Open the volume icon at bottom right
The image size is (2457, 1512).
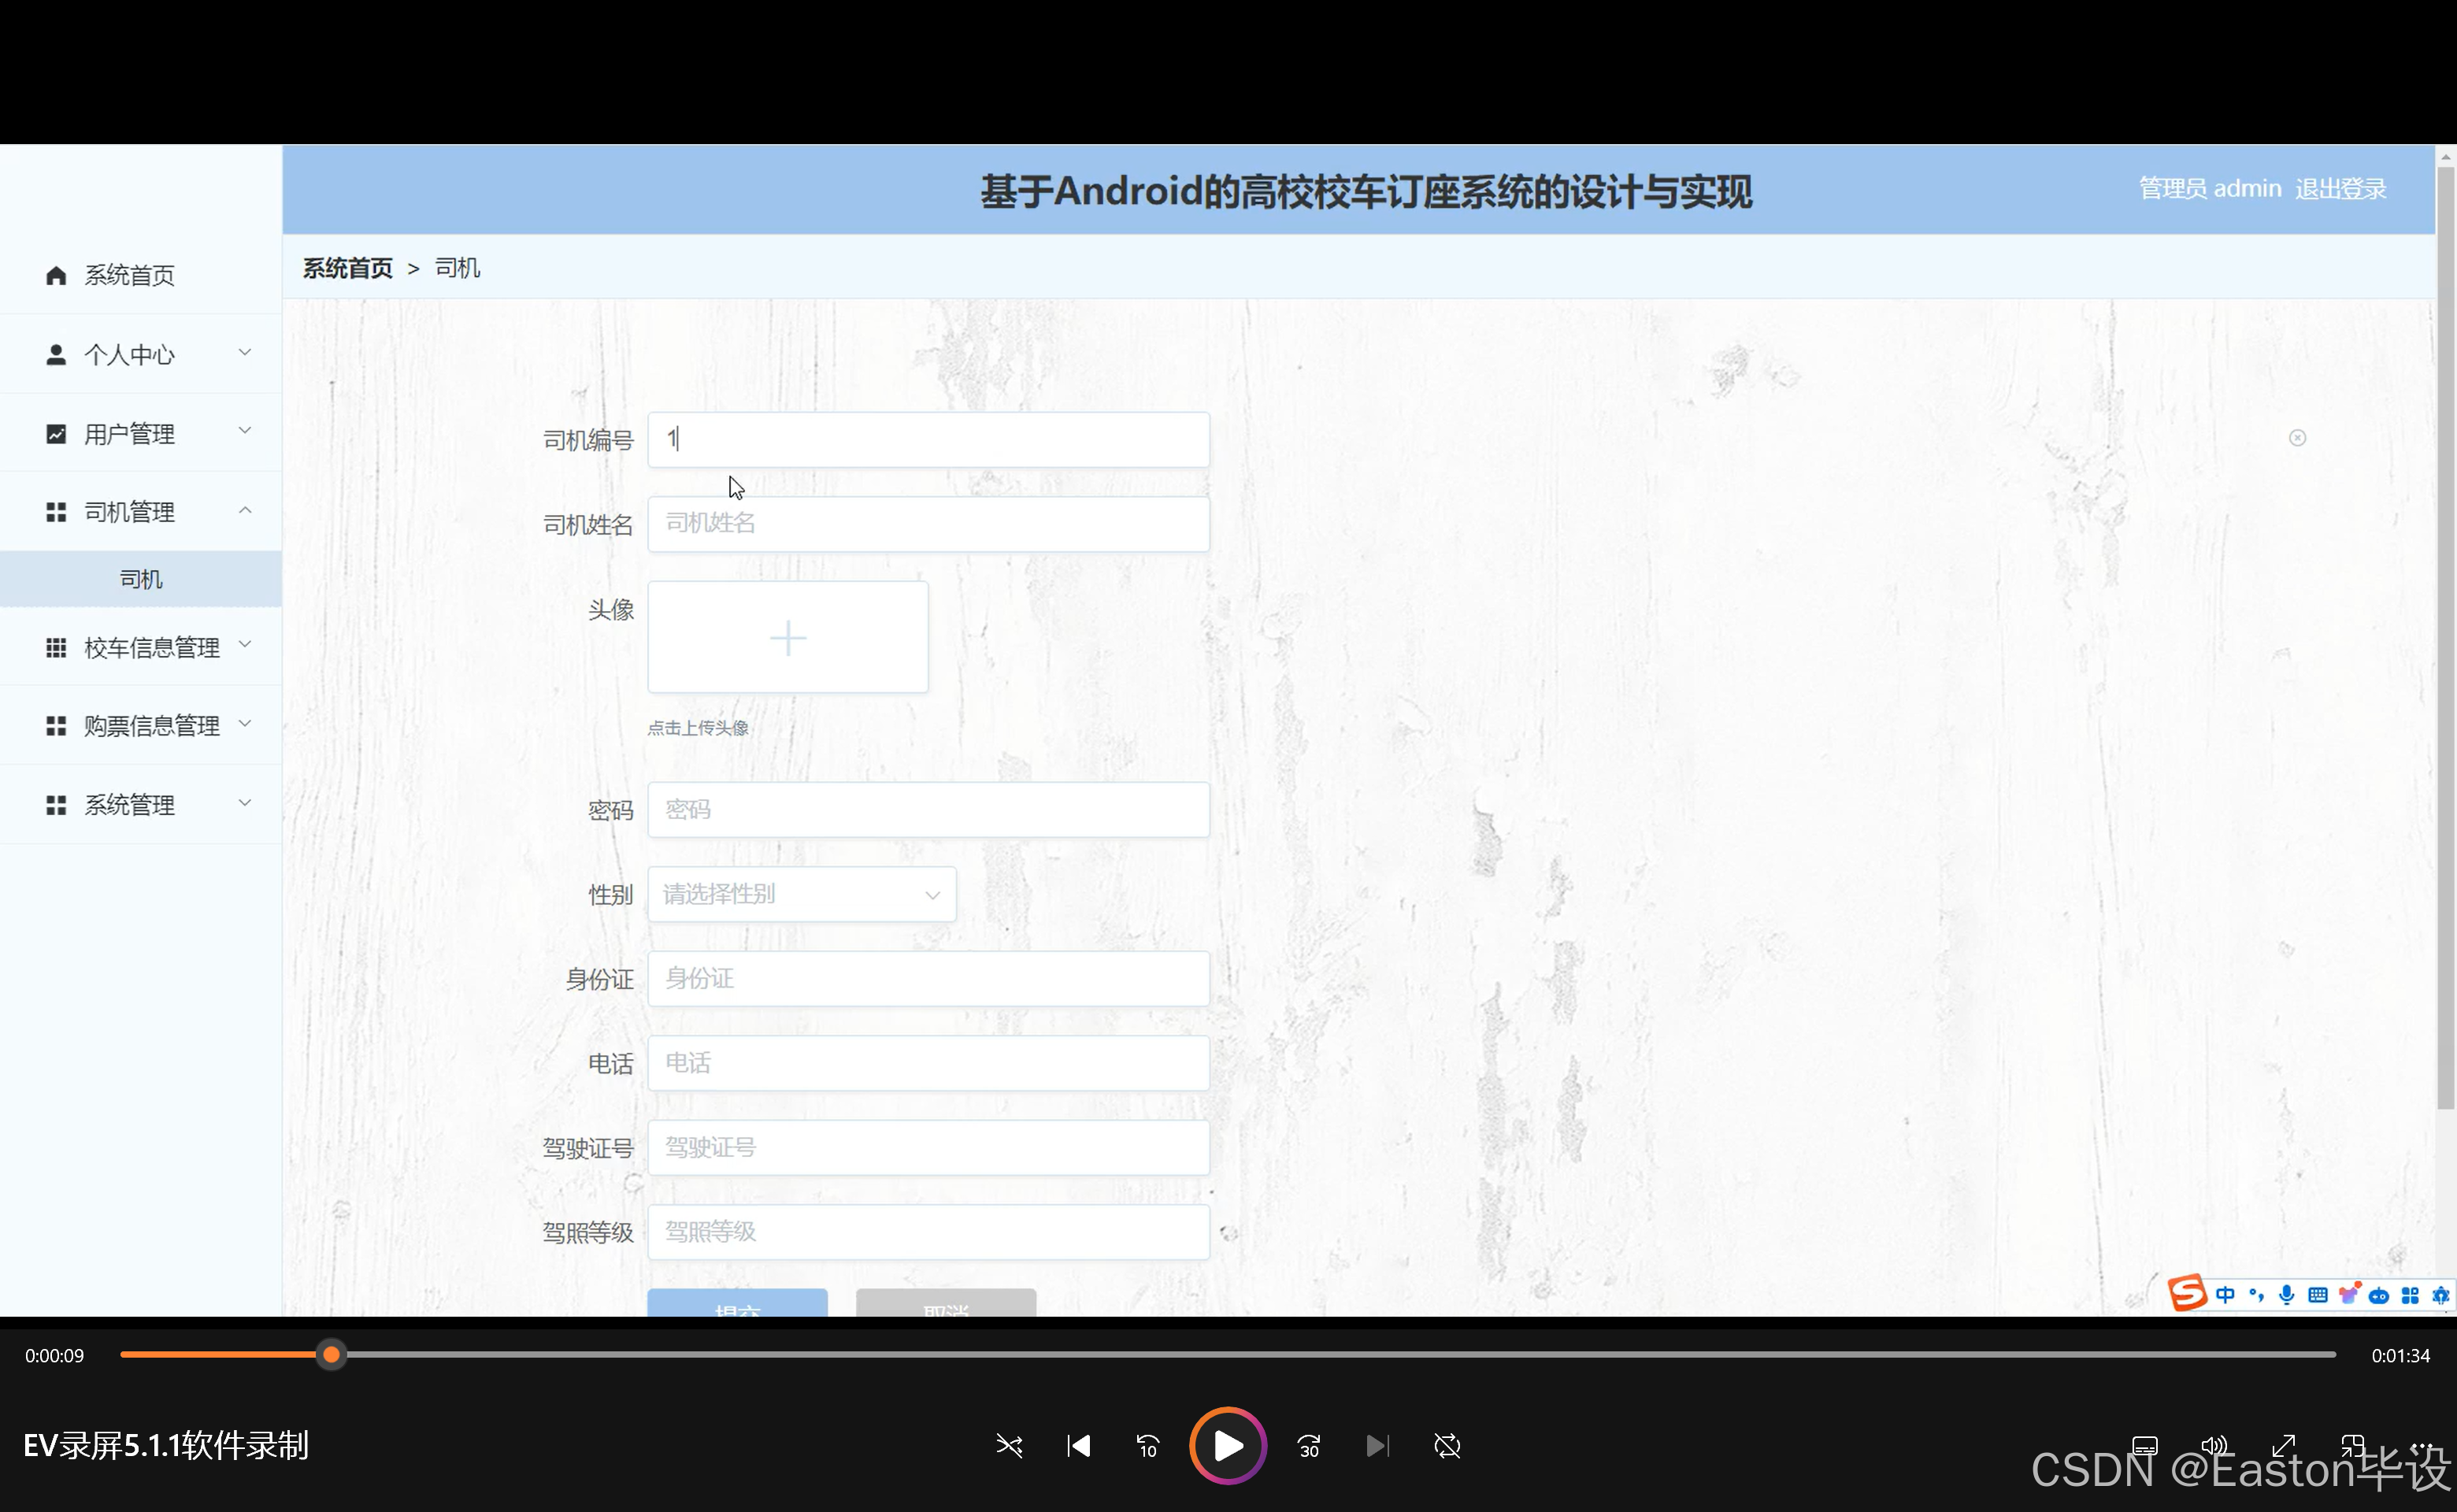[2213, 1446]
